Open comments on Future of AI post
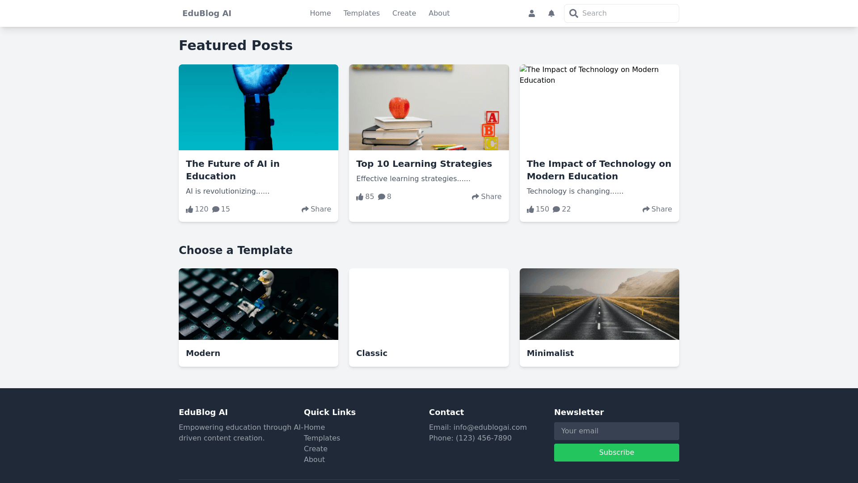 tap(216, 209)
